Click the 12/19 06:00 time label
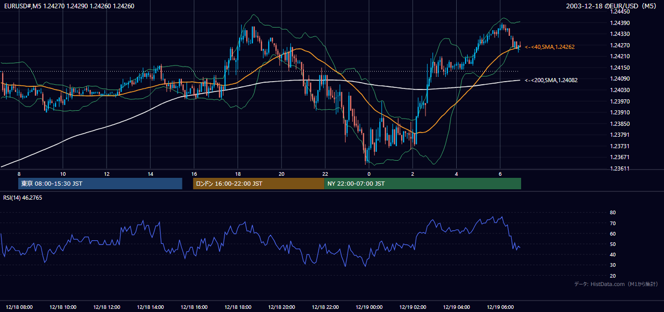664x312 pixels. pyautogui.click(x=500, y=307)
